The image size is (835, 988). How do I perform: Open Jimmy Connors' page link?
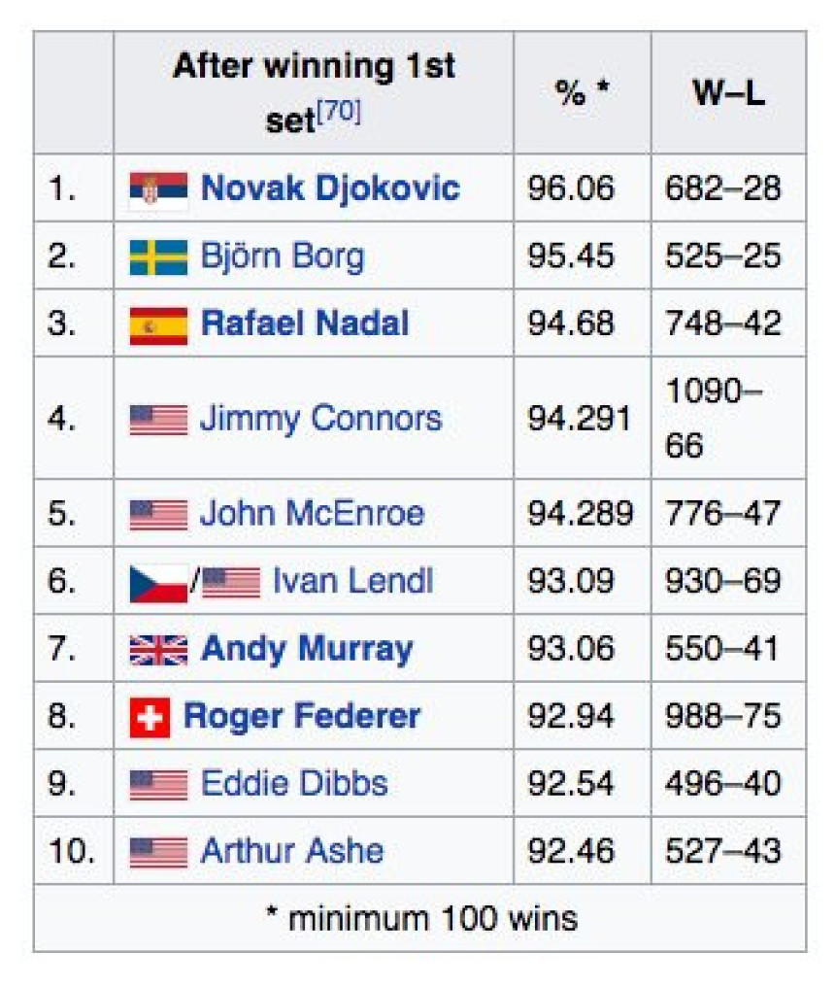321,419
